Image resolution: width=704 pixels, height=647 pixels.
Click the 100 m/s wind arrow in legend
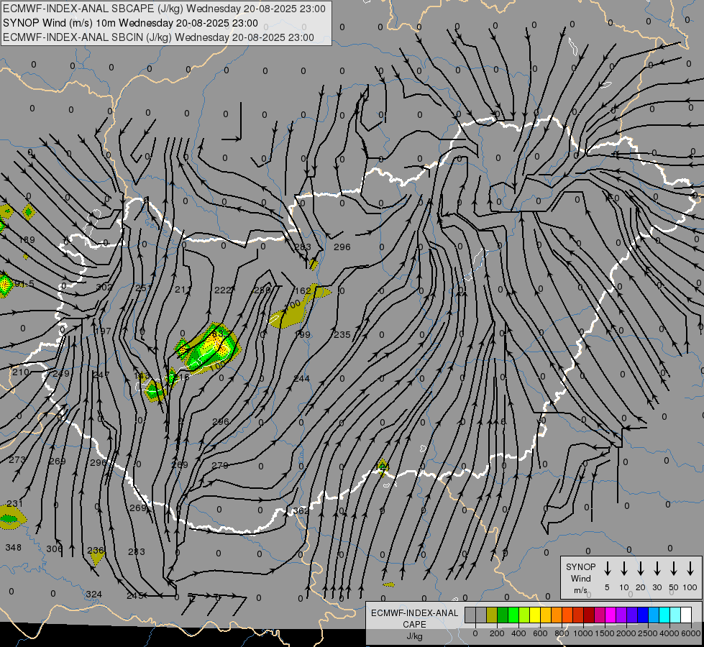690,569
